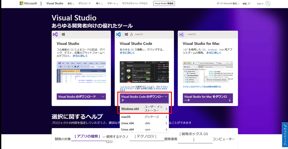288x149 pixels.
Task: Click the download arrow icon in .rpm row
Action: pyautogui.click(x=166, y=130)
